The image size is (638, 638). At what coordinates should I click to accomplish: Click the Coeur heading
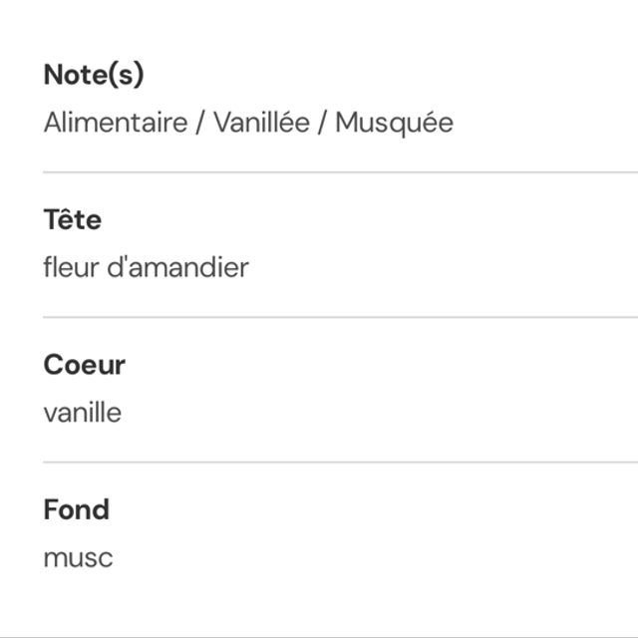tap(85, 365)
